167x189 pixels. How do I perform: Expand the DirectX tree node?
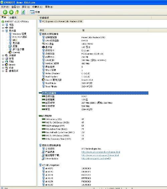[x=3, y=65]
